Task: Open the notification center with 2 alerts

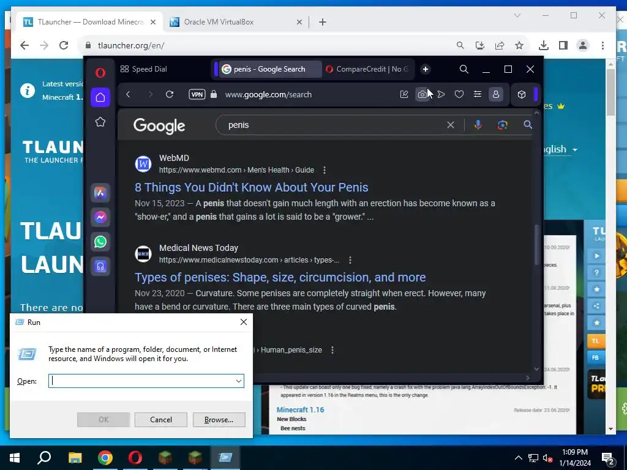Action: click(x=608, y=458)
